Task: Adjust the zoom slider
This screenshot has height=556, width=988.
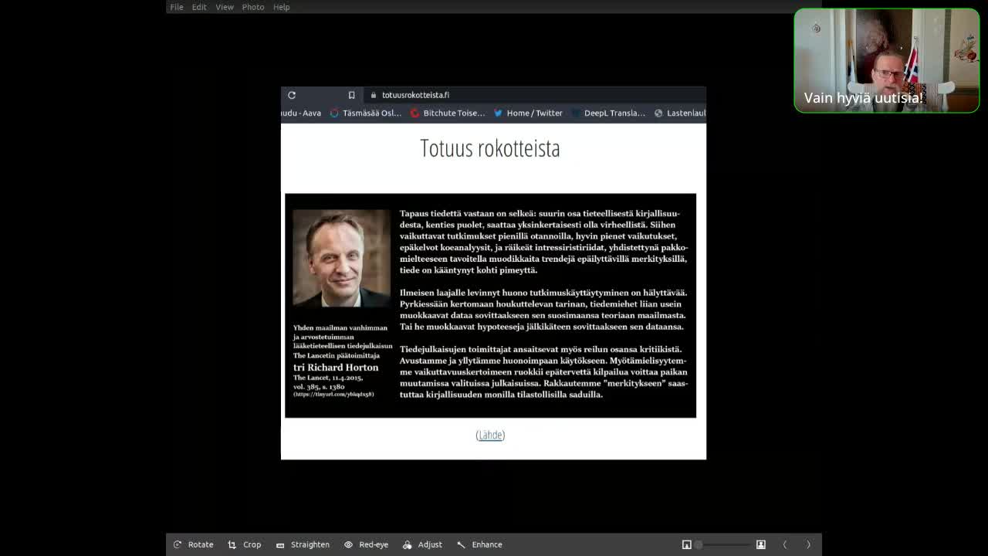Action: (x=723, y=544)
